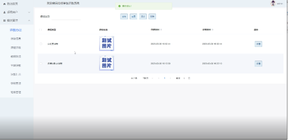This screenshot has height=140, width=288.
Task: Check the row created at 16:32:44
Action: [41, 44]
